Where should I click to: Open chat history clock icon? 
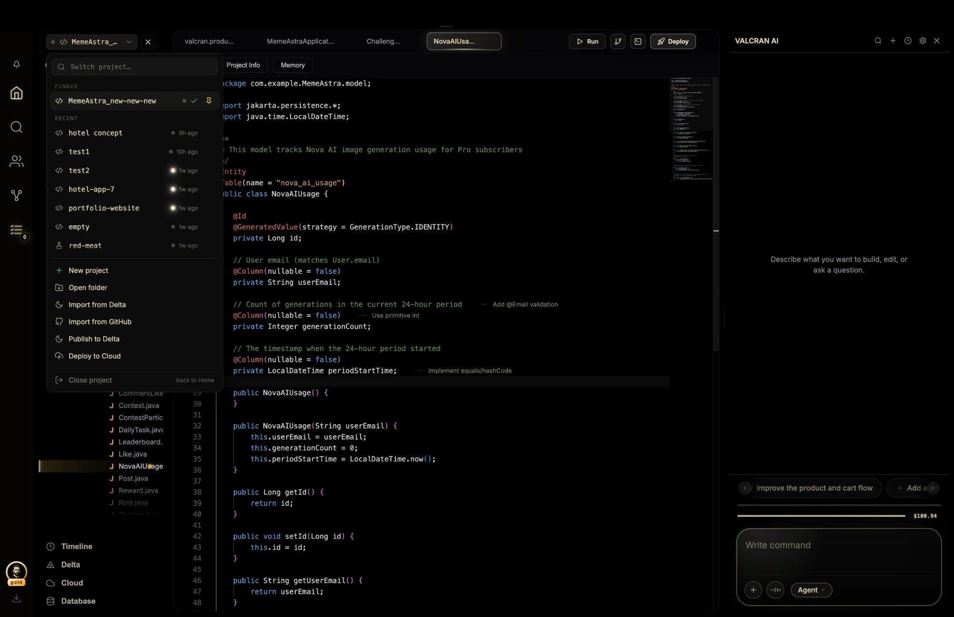(908, 41)
